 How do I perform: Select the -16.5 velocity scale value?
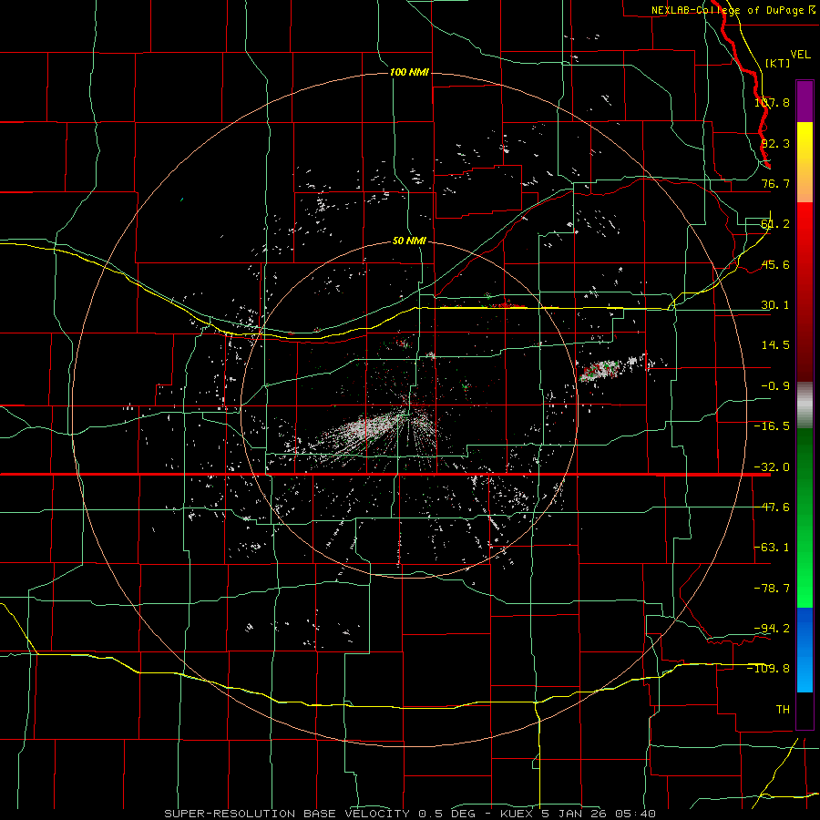coord(772,426)
